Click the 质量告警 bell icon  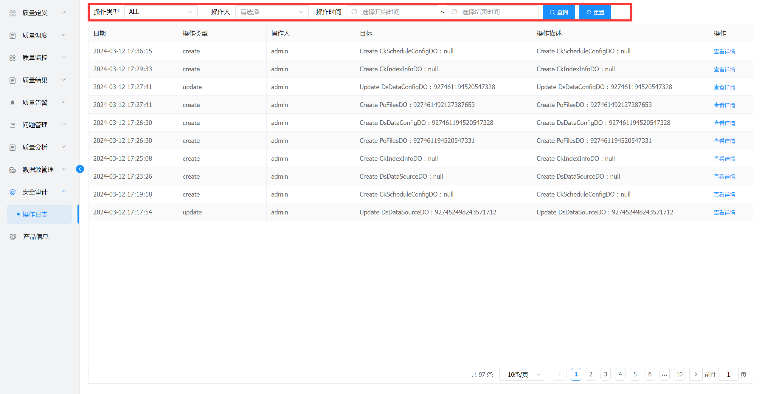point(12,103)
